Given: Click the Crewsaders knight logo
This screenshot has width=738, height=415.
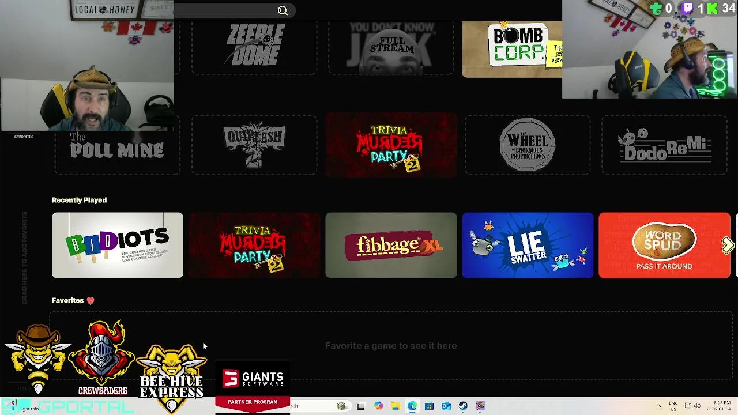Looking at the screenshot, I should click(x=102, y=358).
